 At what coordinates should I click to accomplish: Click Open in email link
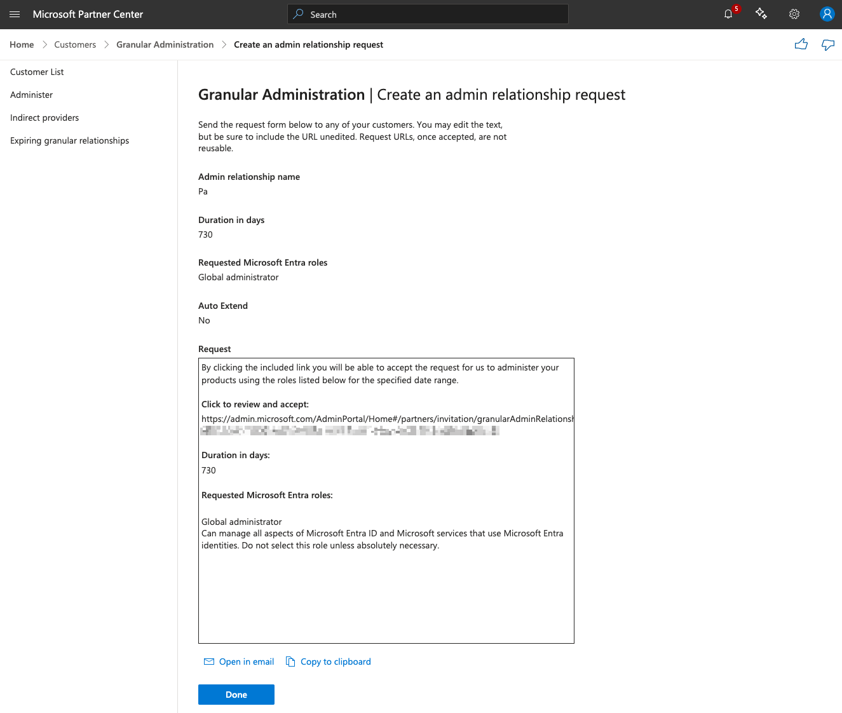(247, 662)
